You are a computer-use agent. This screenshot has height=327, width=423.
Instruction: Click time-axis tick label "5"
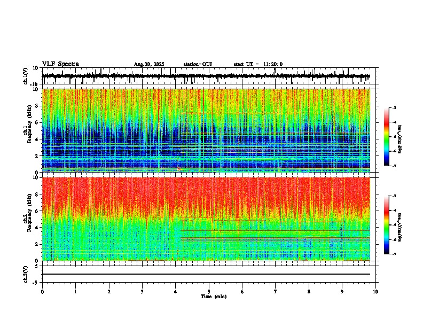point(209,292)
